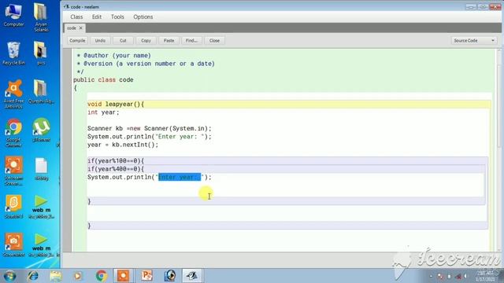Screen dimensions: 504x283
Task: Open the Computer desktop icon
Action: [x=13, y=15]
